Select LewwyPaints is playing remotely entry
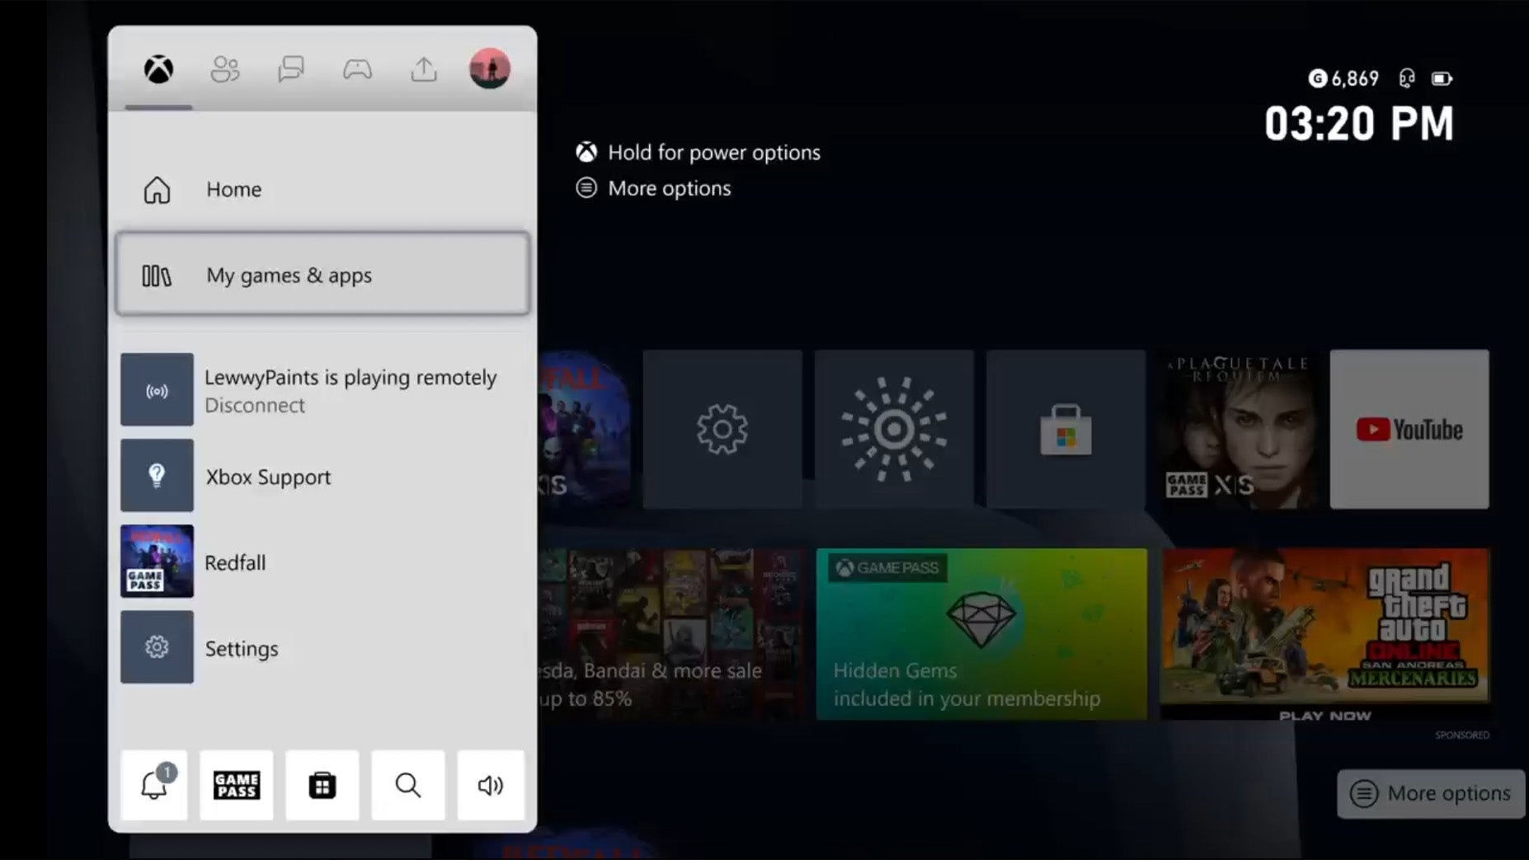Viewport: 1529px width, 860px height. coord(322,389)
